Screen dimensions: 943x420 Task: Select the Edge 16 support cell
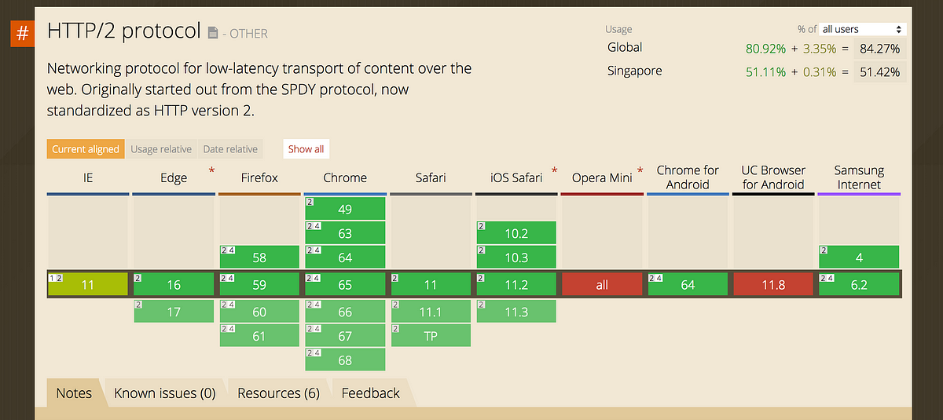pos(174,284)
